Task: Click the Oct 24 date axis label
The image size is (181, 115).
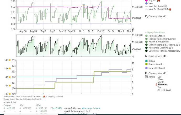Action: [111, 31]
